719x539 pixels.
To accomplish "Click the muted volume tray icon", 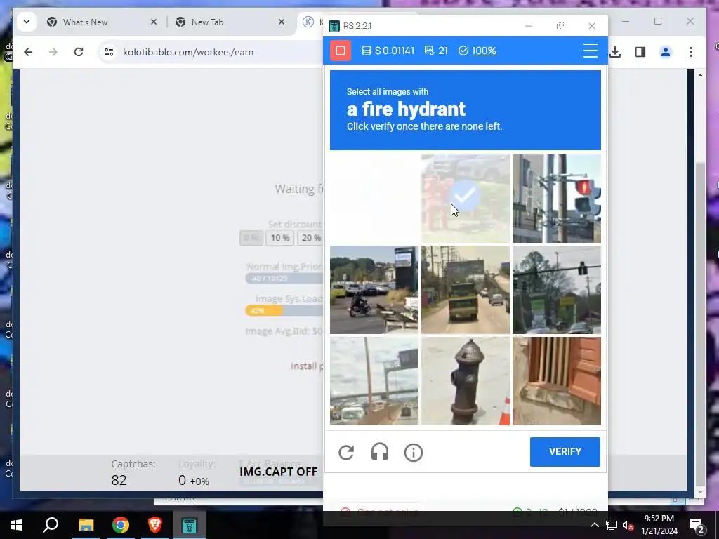I will 628,525.
